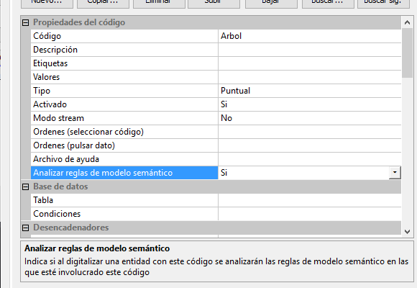Screen dimensions: 417x288
Task: Collapse the Base de datos section
Action: [26, 186]
